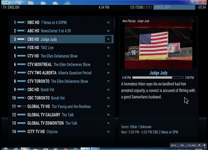
Task: Open the File Explorer folder icon on the taskbar
Action: (x=25, y=149)
